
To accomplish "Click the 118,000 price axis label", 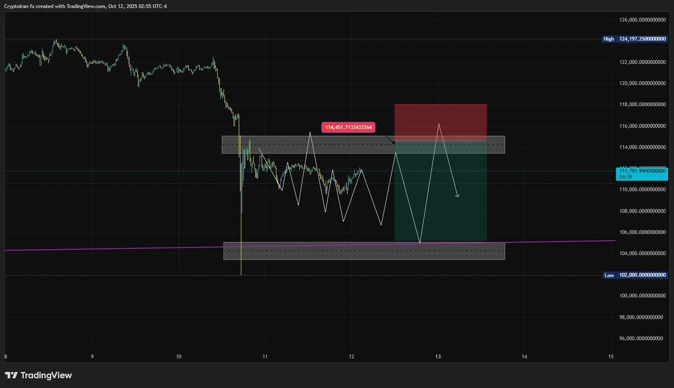I will 642,105.
